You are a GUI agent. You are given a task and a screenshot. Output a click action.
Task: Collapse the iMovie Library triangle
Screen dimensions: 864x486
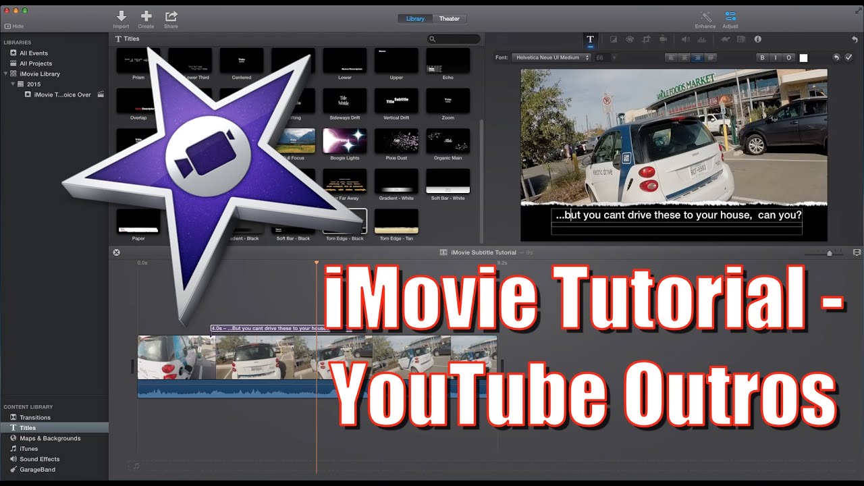coord(6,74)
